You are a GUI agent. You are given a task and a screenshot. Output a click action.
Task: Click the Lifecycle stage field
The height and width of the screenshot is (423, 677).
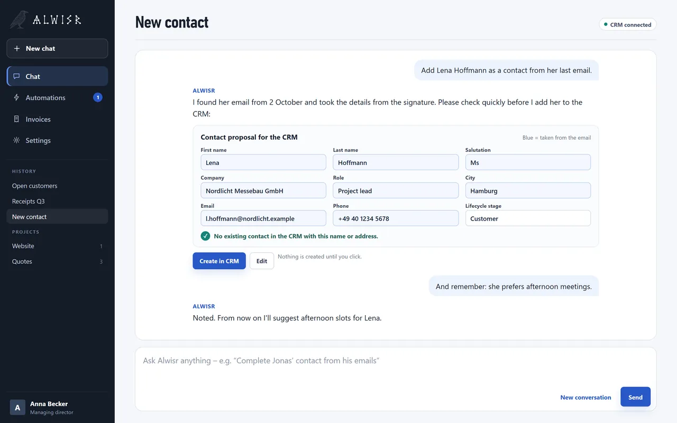point(528,218)
